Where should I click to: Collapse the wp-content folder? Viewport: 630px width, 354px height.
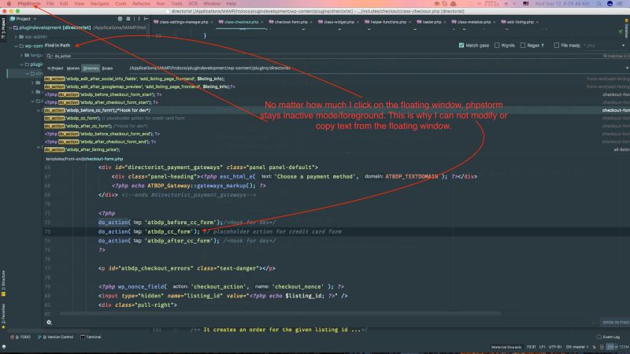pyautogui.click(x=16, y=46)
